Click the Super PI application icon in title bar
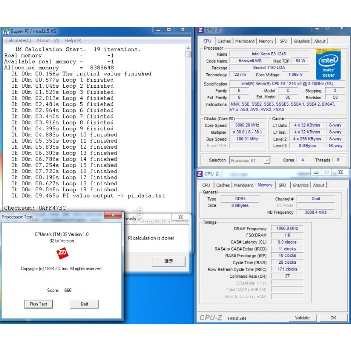The height and width of the screenshot is (351, 351). point(6,31)
